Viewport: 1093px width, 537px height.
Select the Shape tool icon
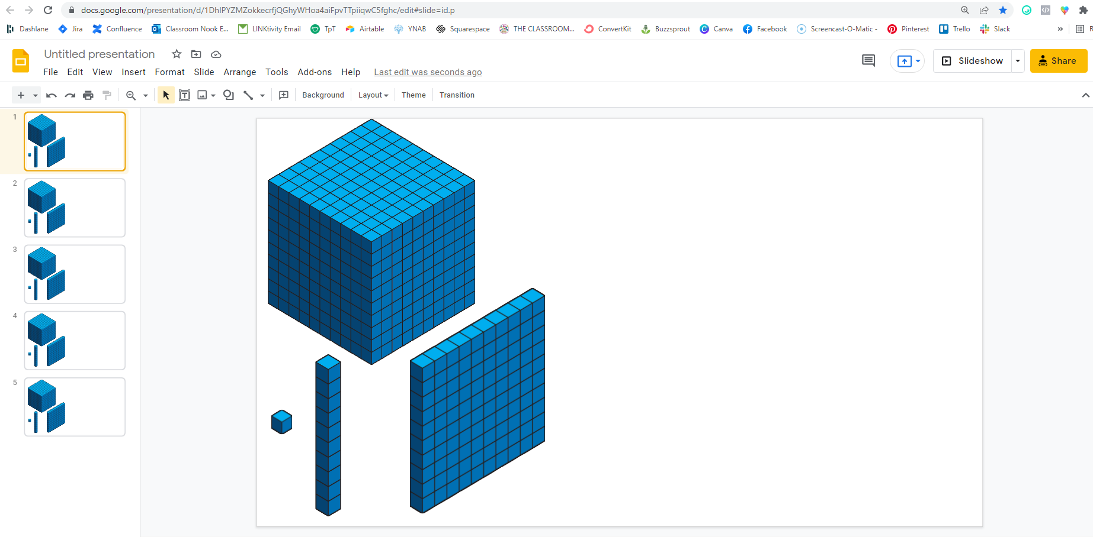tap(229, 95)
